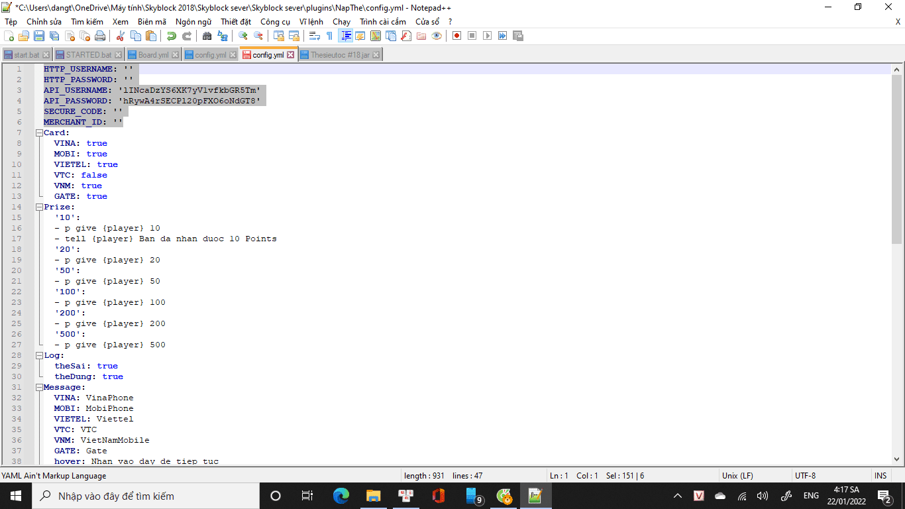
Task: Close the active unsaved config.yml tab
Action: coord(290,55)
